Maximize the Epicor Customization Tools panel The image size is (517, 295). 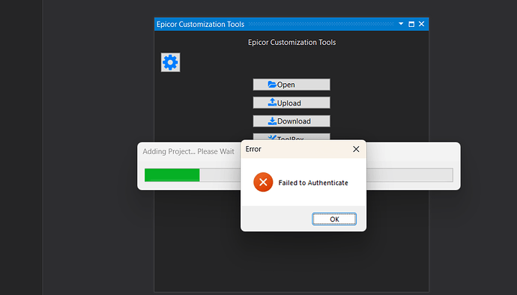pos(411,24)
